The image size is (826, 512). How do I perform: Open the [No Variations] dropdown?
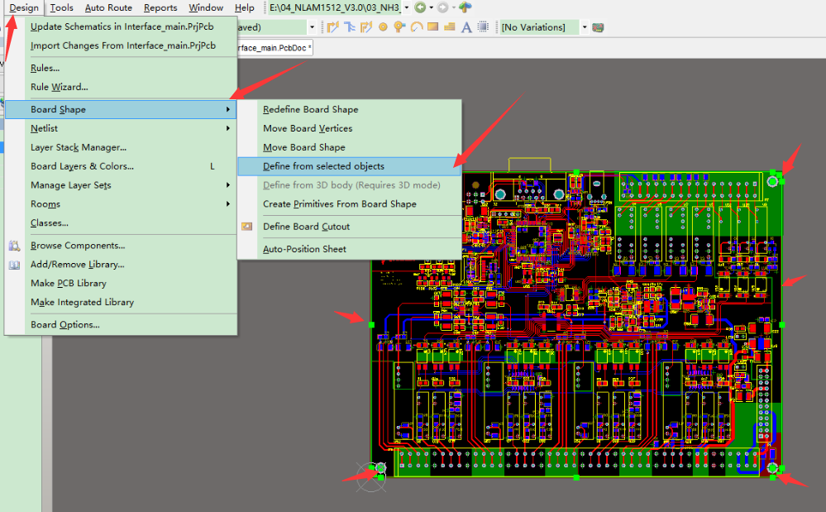tap(585, 27)
